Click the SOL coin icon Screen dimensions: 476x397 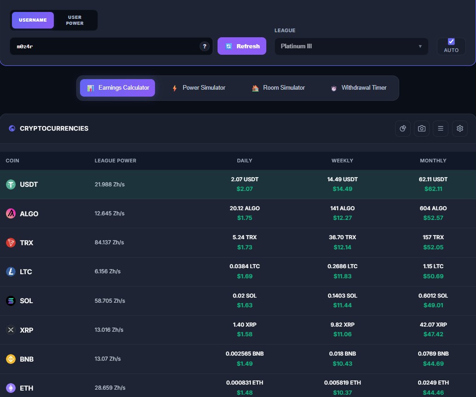11,301
